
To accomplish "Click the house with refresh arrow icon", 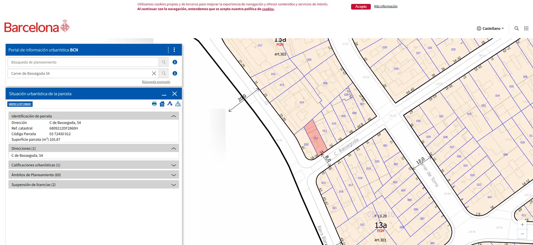I will coord(162,104).
